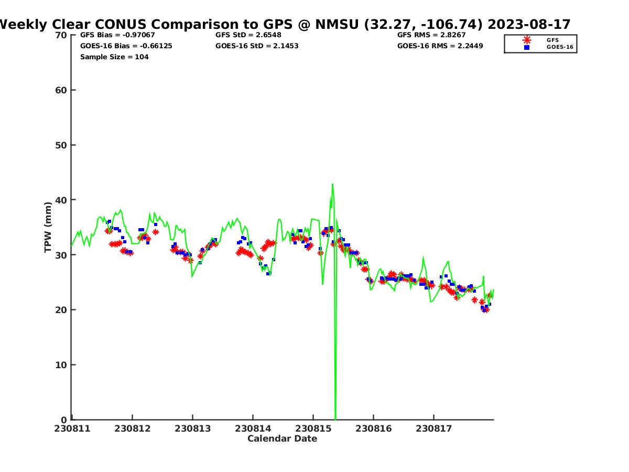The height and width of the screenshot is (472, 629).
Task: Click the GOES-16 Bias value text
Action: coord(126,46)
